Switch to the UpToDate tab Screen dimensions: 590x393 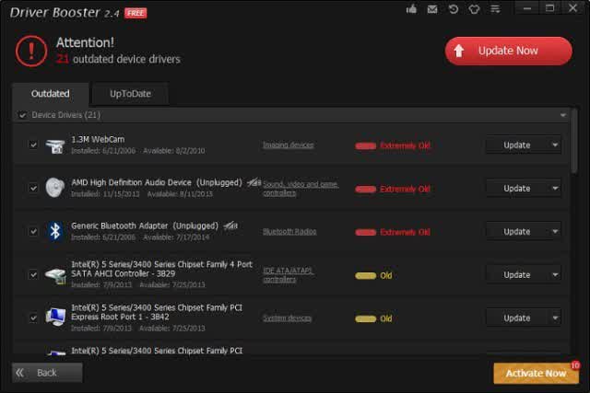click(130, 94)
